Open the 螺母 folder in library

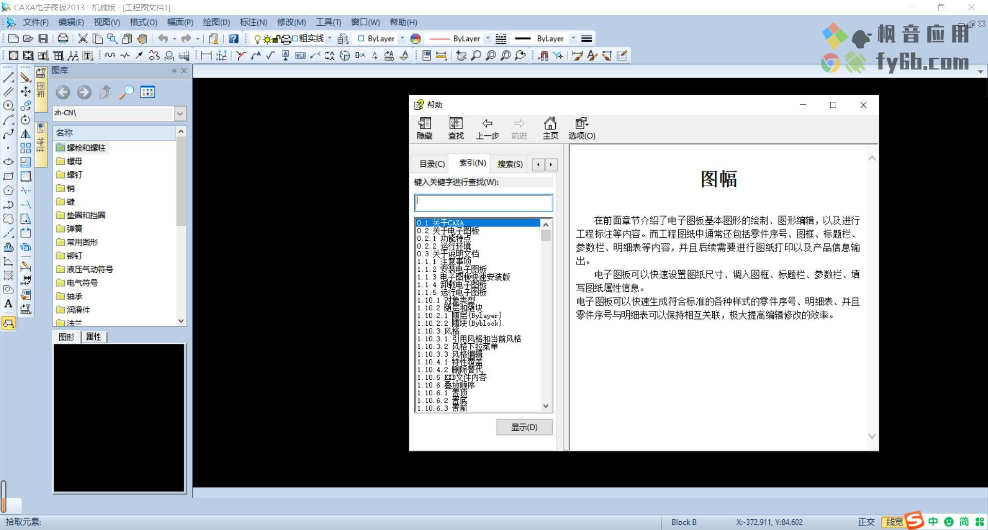click(69, 161)
